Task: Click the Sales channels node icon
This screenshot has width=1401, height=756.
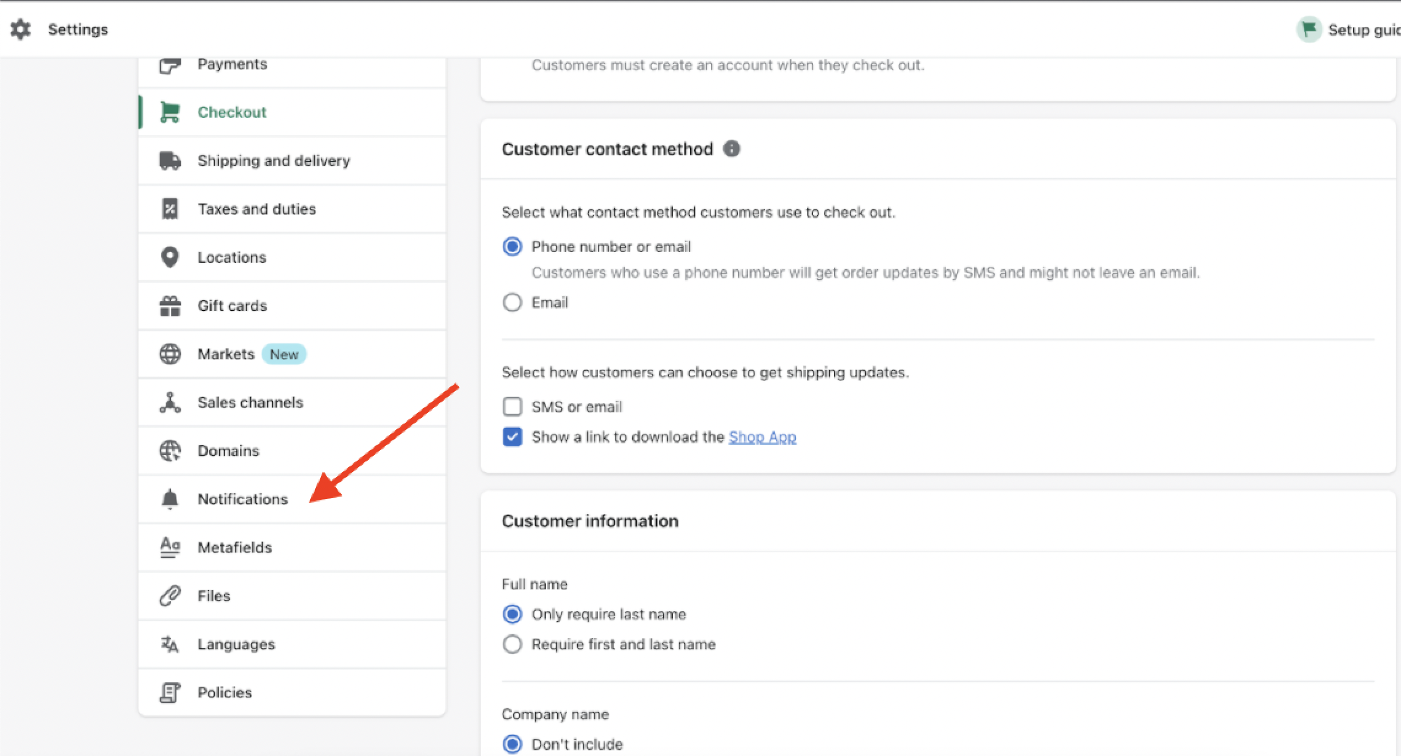Action: (170, 403)
